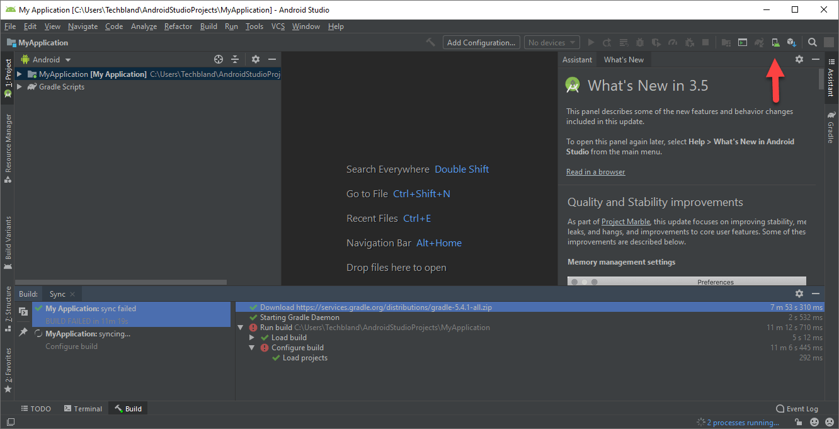Open the No devices dropdown
839x429 pixels.
552,42
